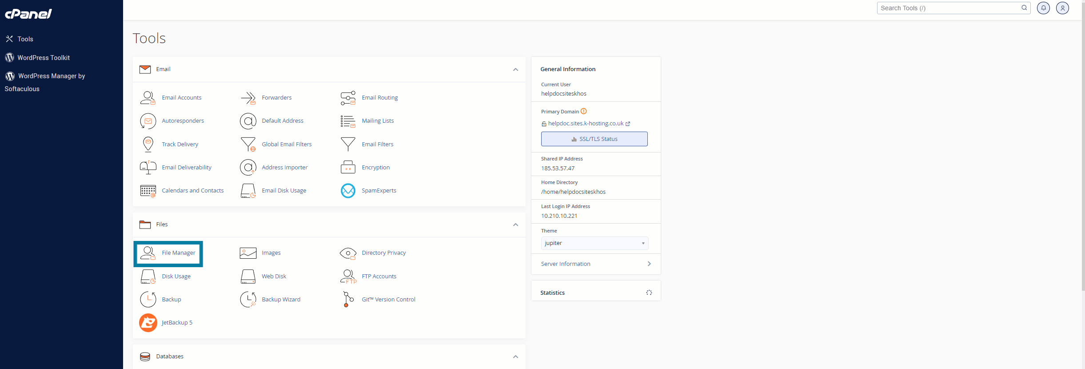Click the shared IP 185.53.57.47 text
Viewport: 1085px width, 369px height.
[558, 168]
